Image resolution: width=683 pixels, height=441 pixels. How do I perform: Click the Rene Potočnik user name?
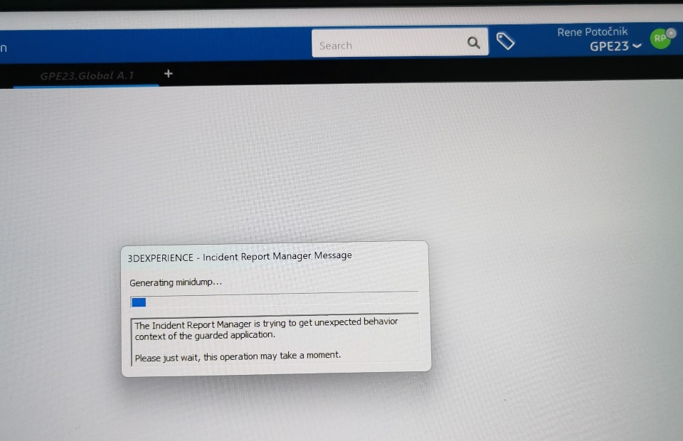[593, 32]
